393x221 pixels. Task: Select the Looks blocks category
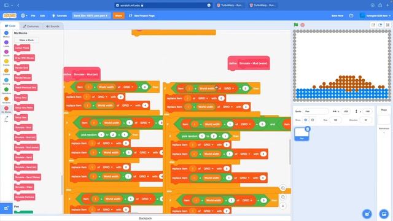(6, 44)
